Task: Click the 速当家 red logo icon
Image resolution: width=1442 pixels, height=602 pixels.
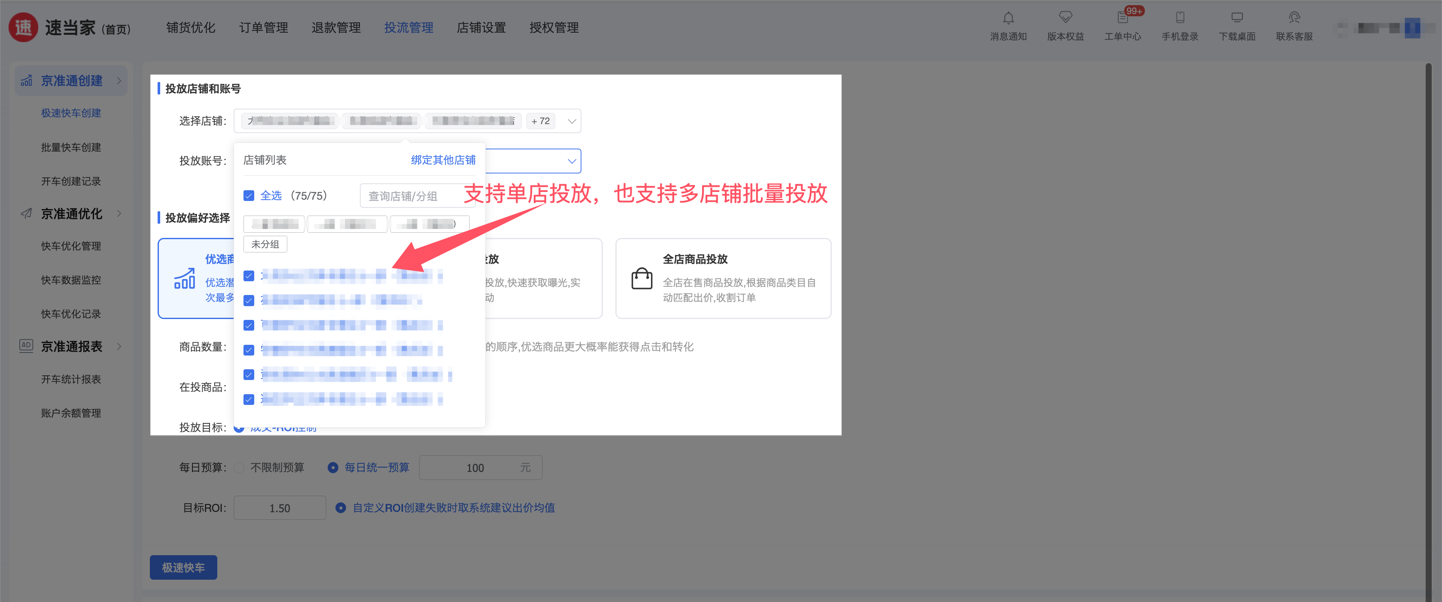Action: pos(24,27)
